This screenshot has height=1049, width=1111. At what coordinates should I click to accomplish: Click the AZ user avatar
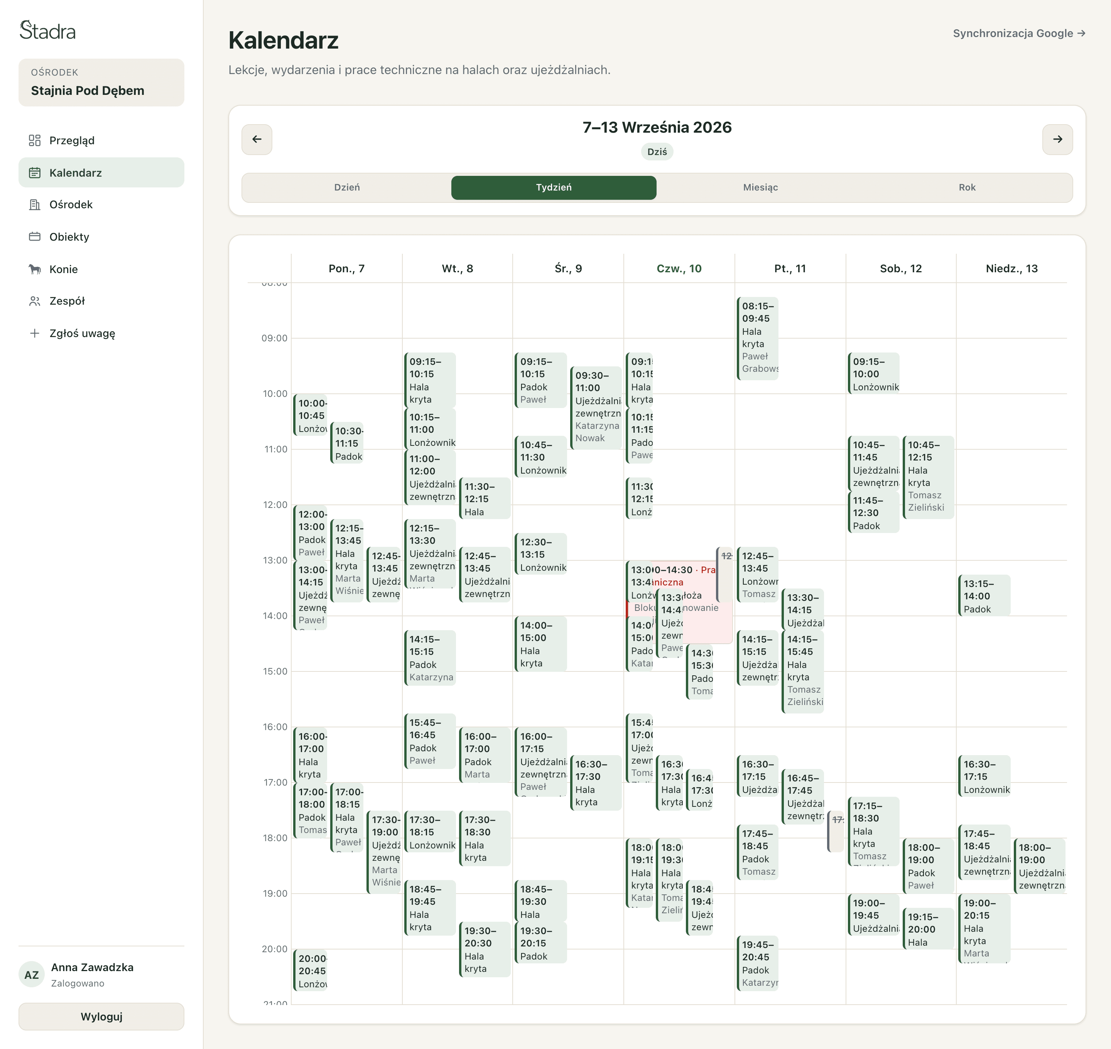[x=31, y=975]
